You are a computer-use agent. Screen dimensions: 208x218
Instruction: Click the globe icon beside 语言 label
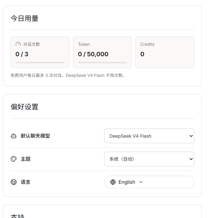coord(14,182)
